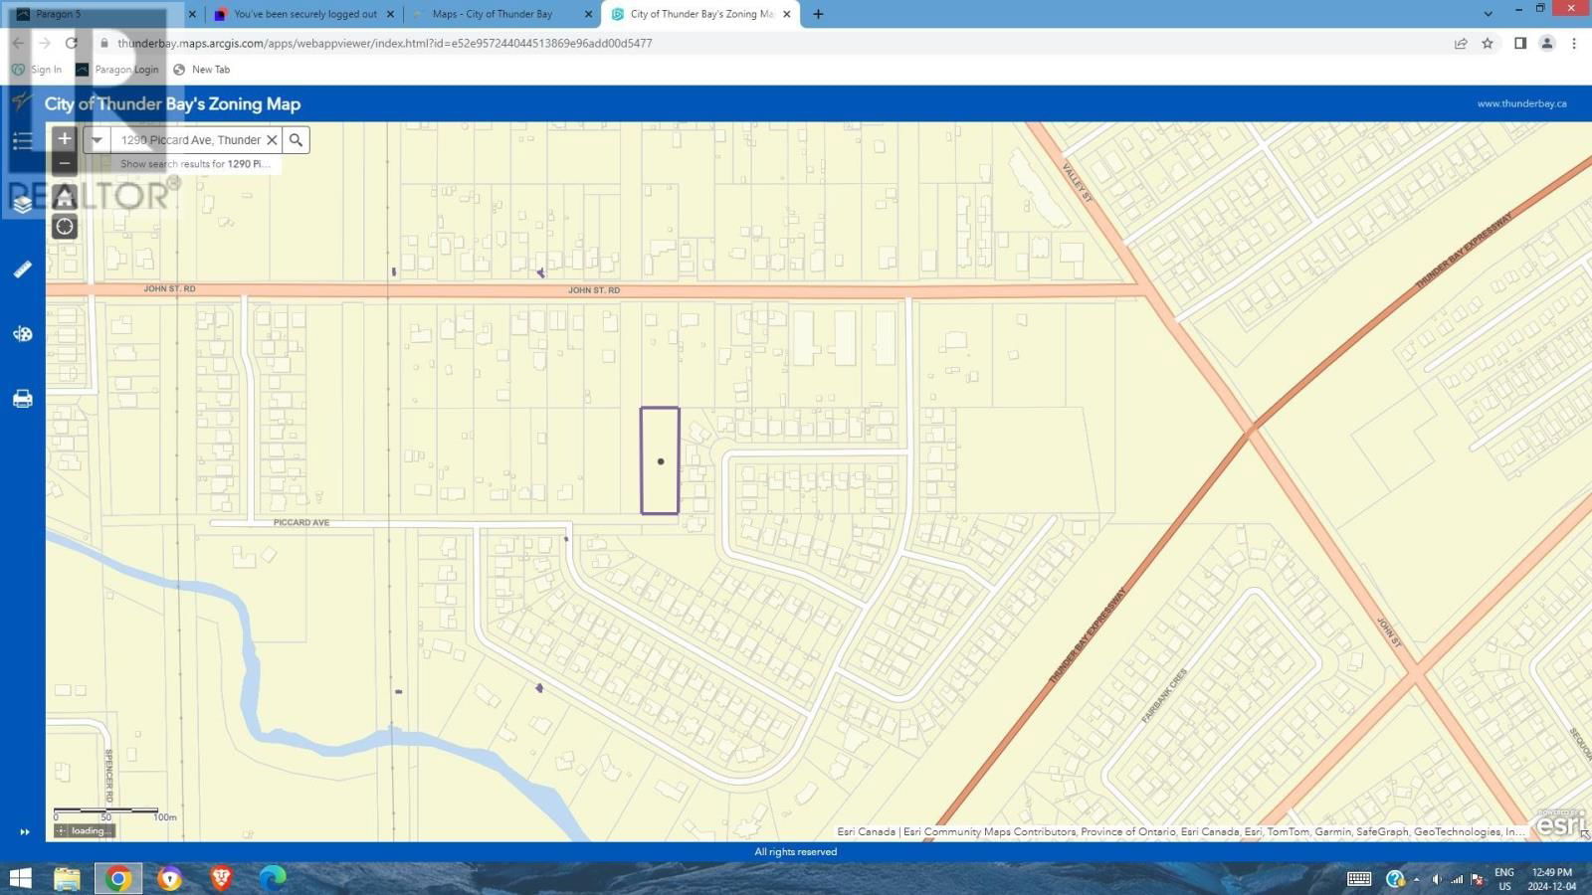The height and width of the screenshot is (895, 1592).
Task: Close the Paragon 5 tab
Action: click(192, 14)
